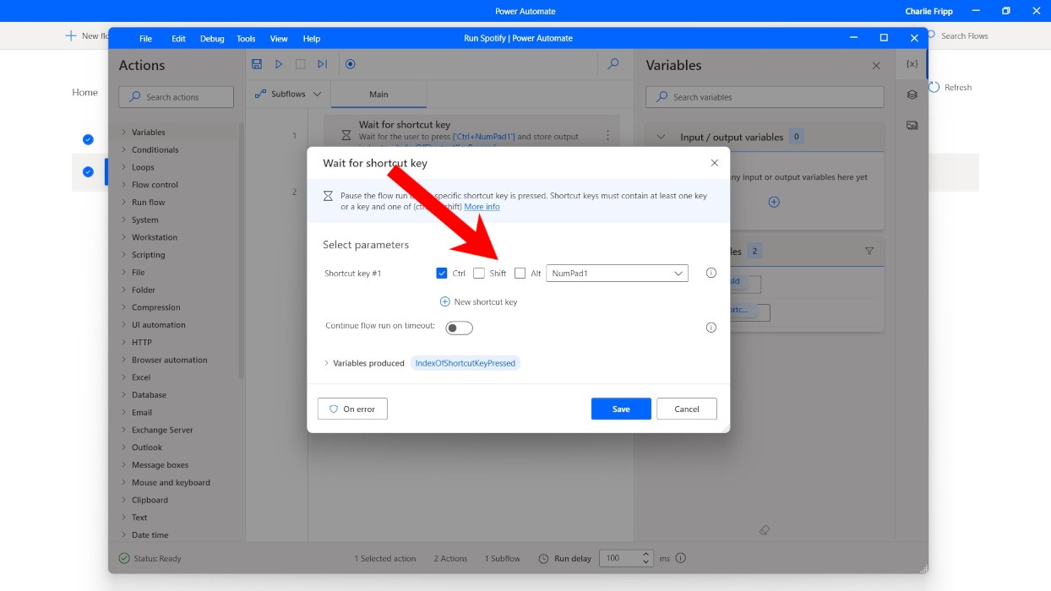The image size is (1051, 591).
Task: Click the On error shield icon button
Action: pyautogui.click(x=352, y=408)
